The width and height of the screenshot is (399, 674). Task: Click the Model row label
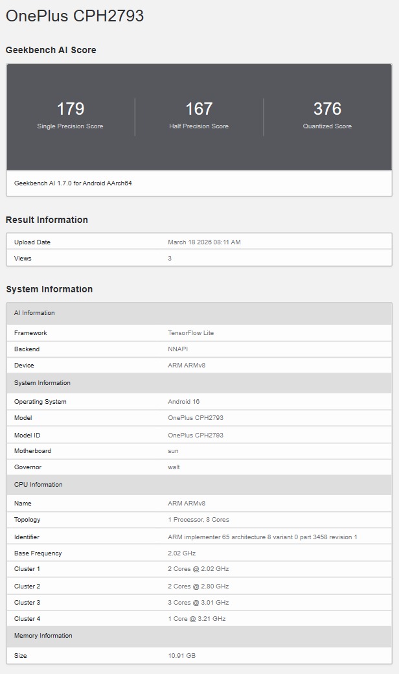point(23,418)
